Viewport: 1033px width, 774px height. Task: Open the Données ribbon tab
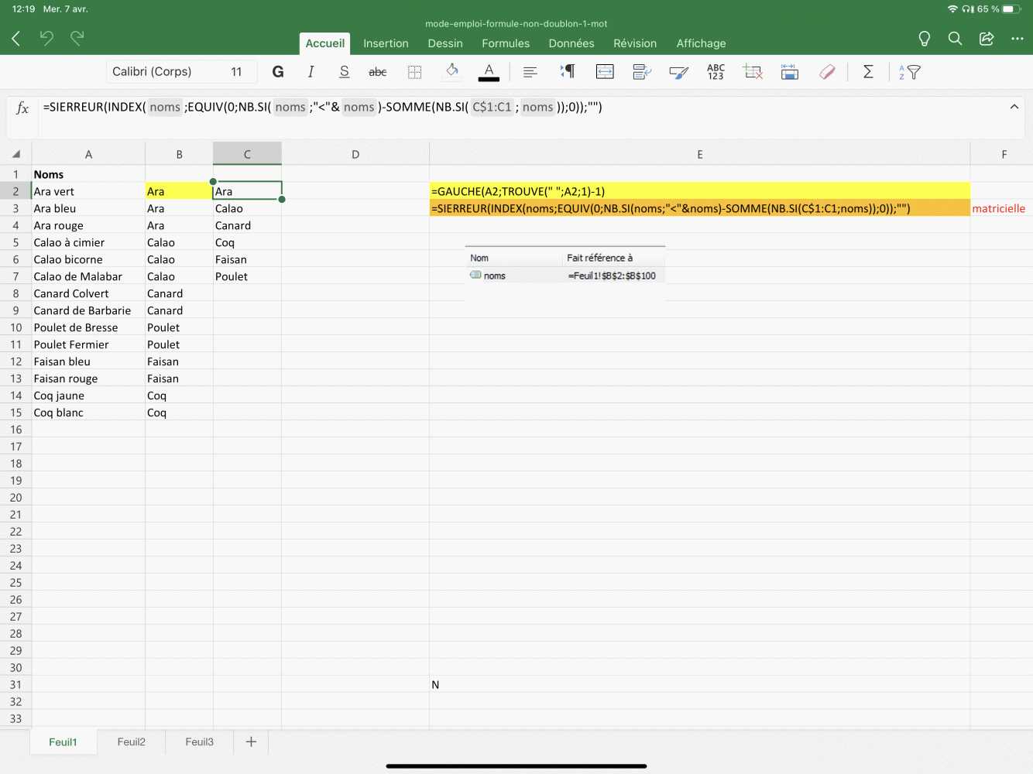click(571, 43)
